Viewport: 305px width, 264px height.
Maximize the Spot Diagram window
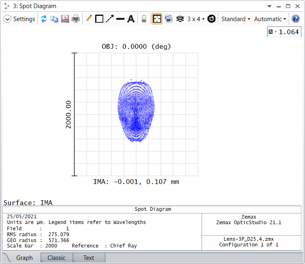pos(288,6)
